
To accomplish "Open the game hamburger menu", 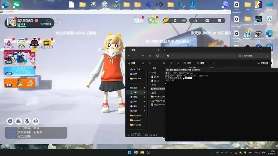I will (219, 21).
